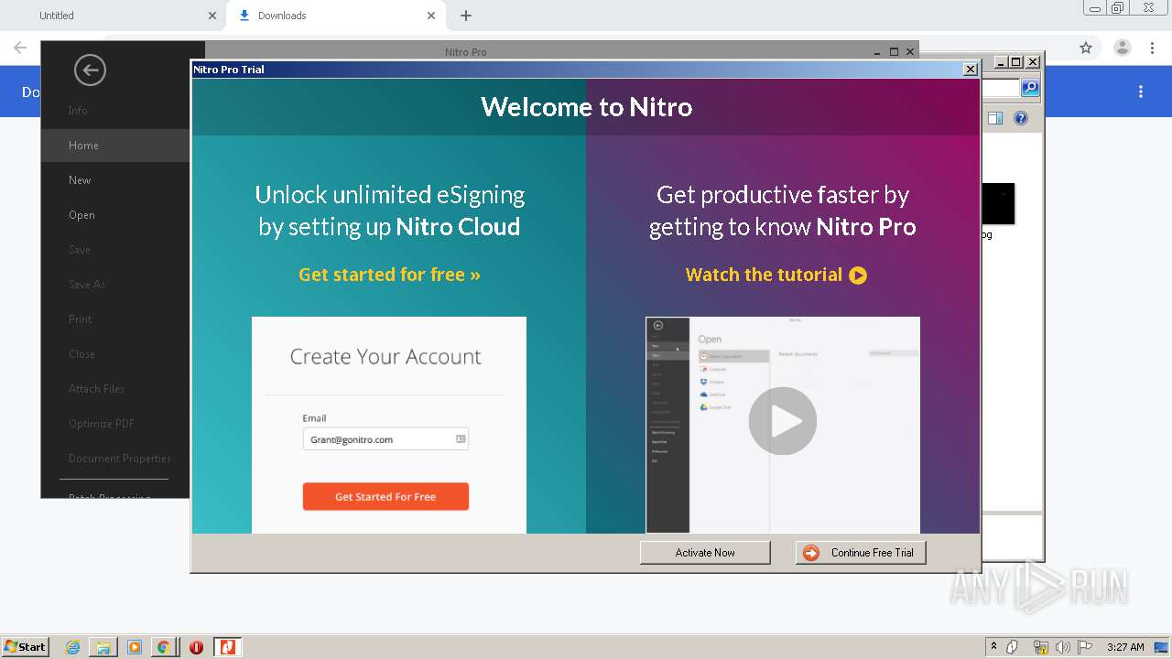
Task: Bookmark this page with the star icon
Action: [1086, 48]
